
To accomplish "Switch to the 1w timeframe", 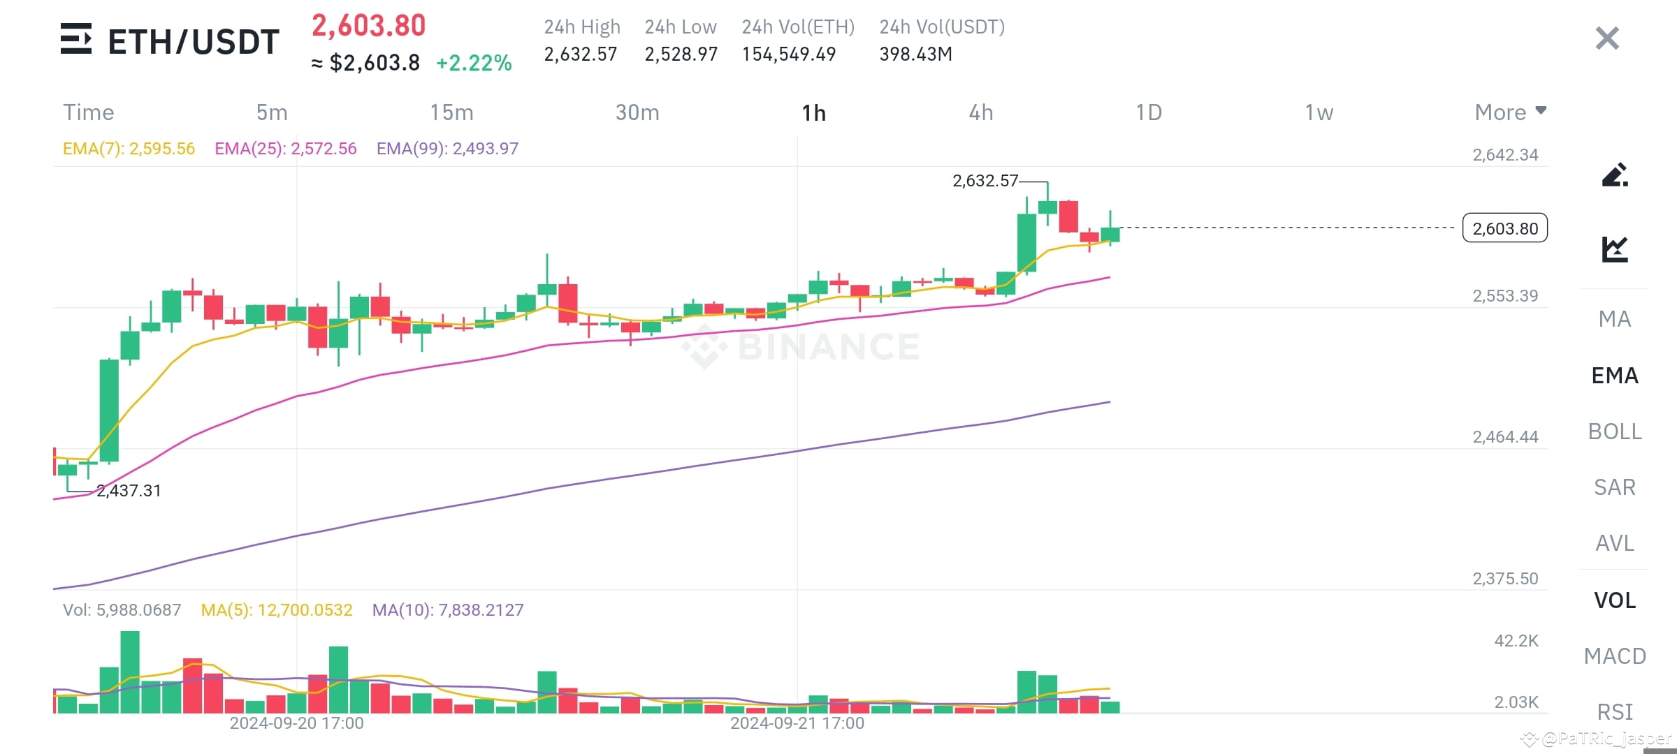I will (x=1318, y=112).
